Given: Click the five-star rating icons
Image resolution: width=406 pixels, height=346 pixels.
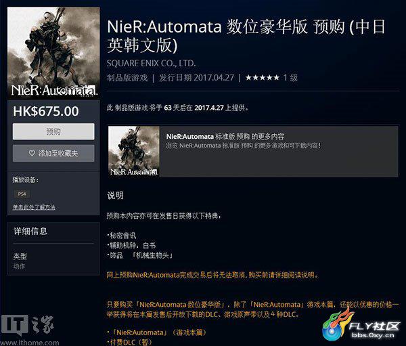Looking at the screenshot, I should pos(263,77).
